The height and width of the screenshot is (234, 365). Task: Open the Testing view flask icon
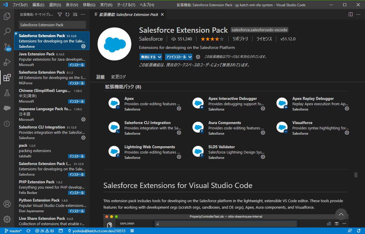[x=7, y=93]
